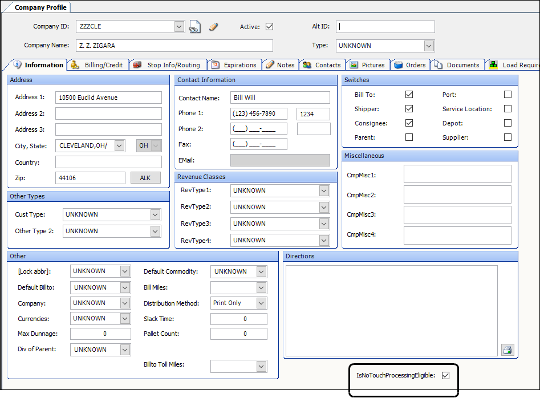540x398 pixels.
Task: Click the Contacts tab people icon
Action: coord(307,65)
